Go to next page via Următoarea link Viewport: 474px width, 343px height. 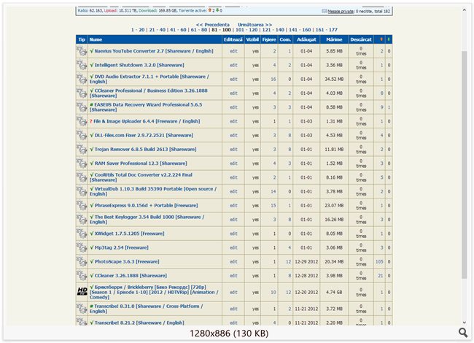[255, 25]
